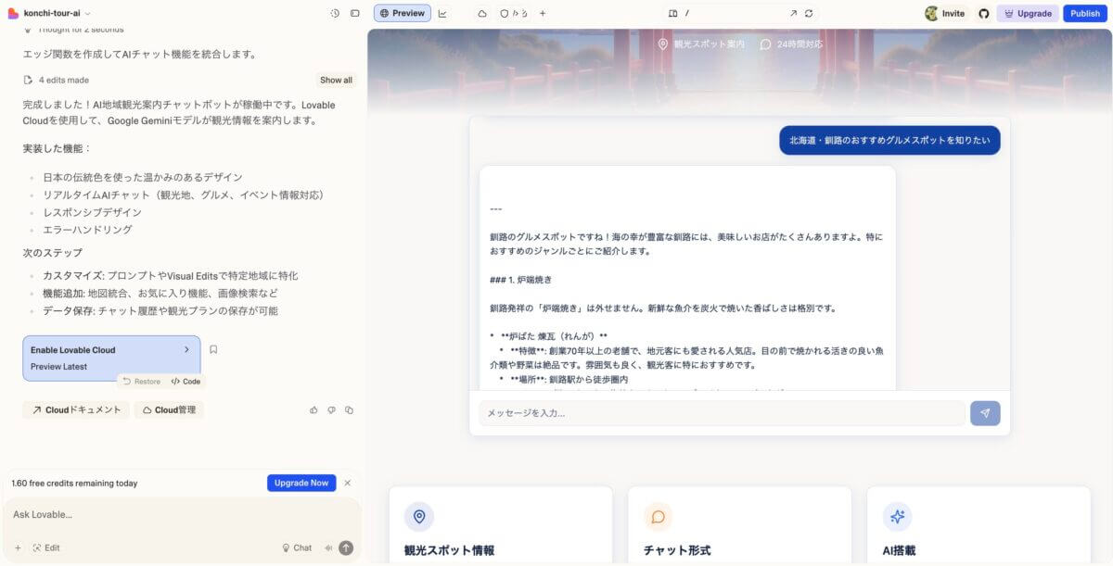Screen dimensions: 1113x566
Task: Focus the メッセージを入力 chat input field
Action: click(721, 413)
